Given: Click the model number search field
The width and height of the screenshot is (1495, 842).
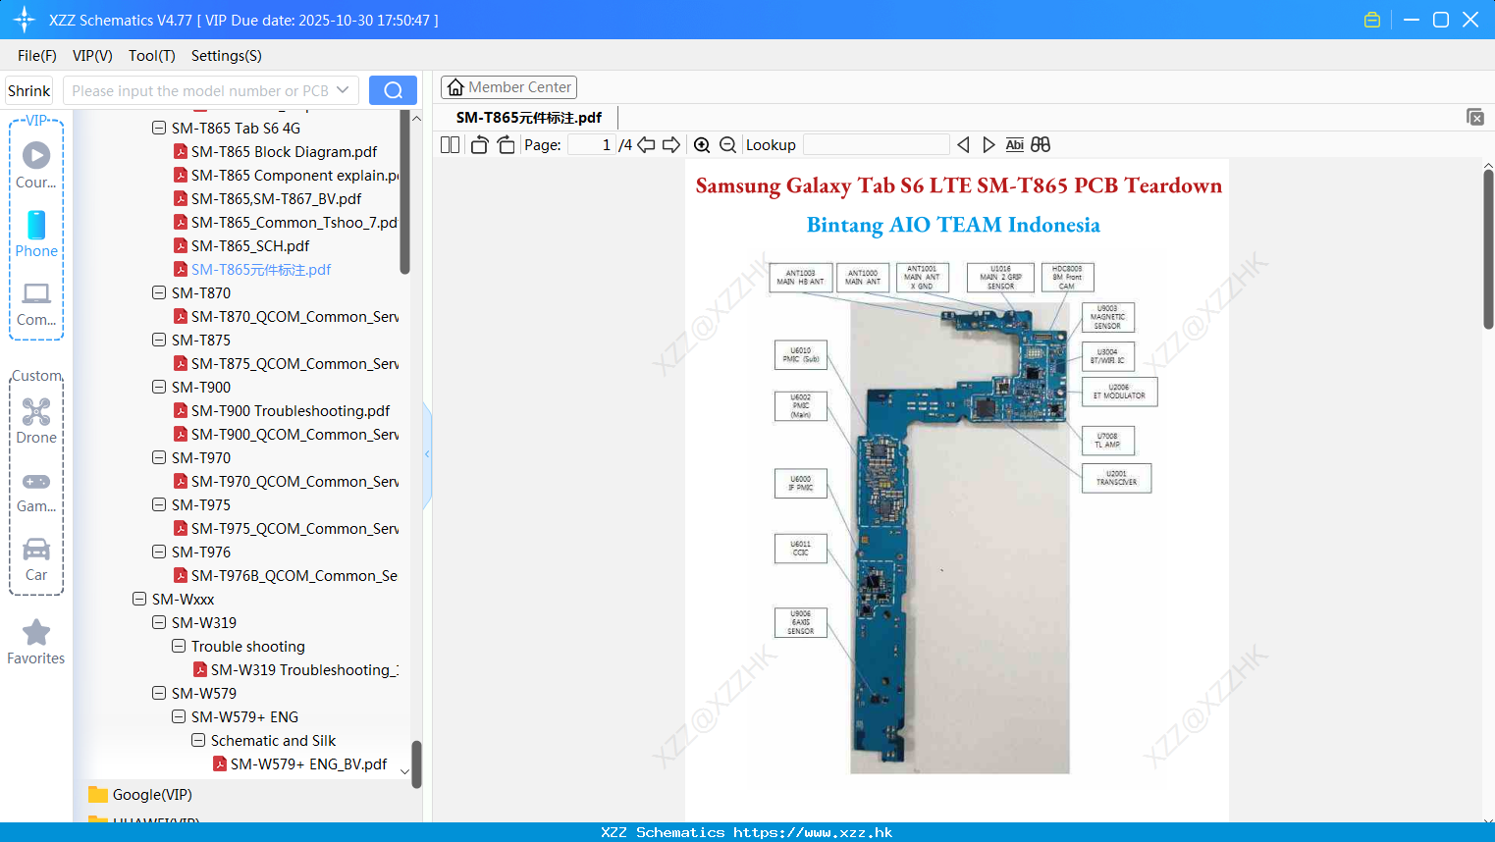Looking at the screenshot, I should click(x=199, y=90).
